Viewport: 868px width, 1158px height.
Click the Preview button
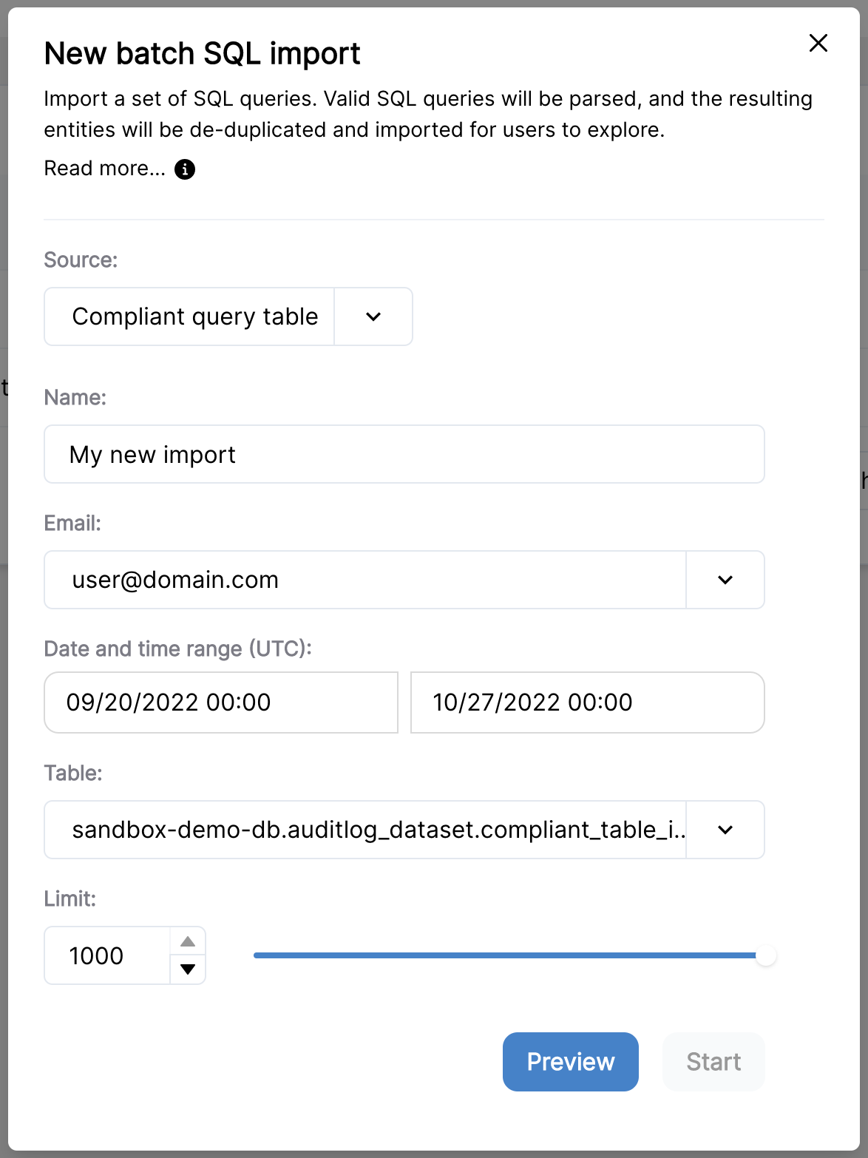coord(571,1062)
